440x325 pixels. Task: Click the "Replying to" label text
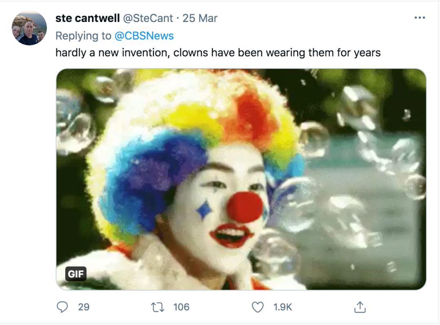click(x=83, y=36)
